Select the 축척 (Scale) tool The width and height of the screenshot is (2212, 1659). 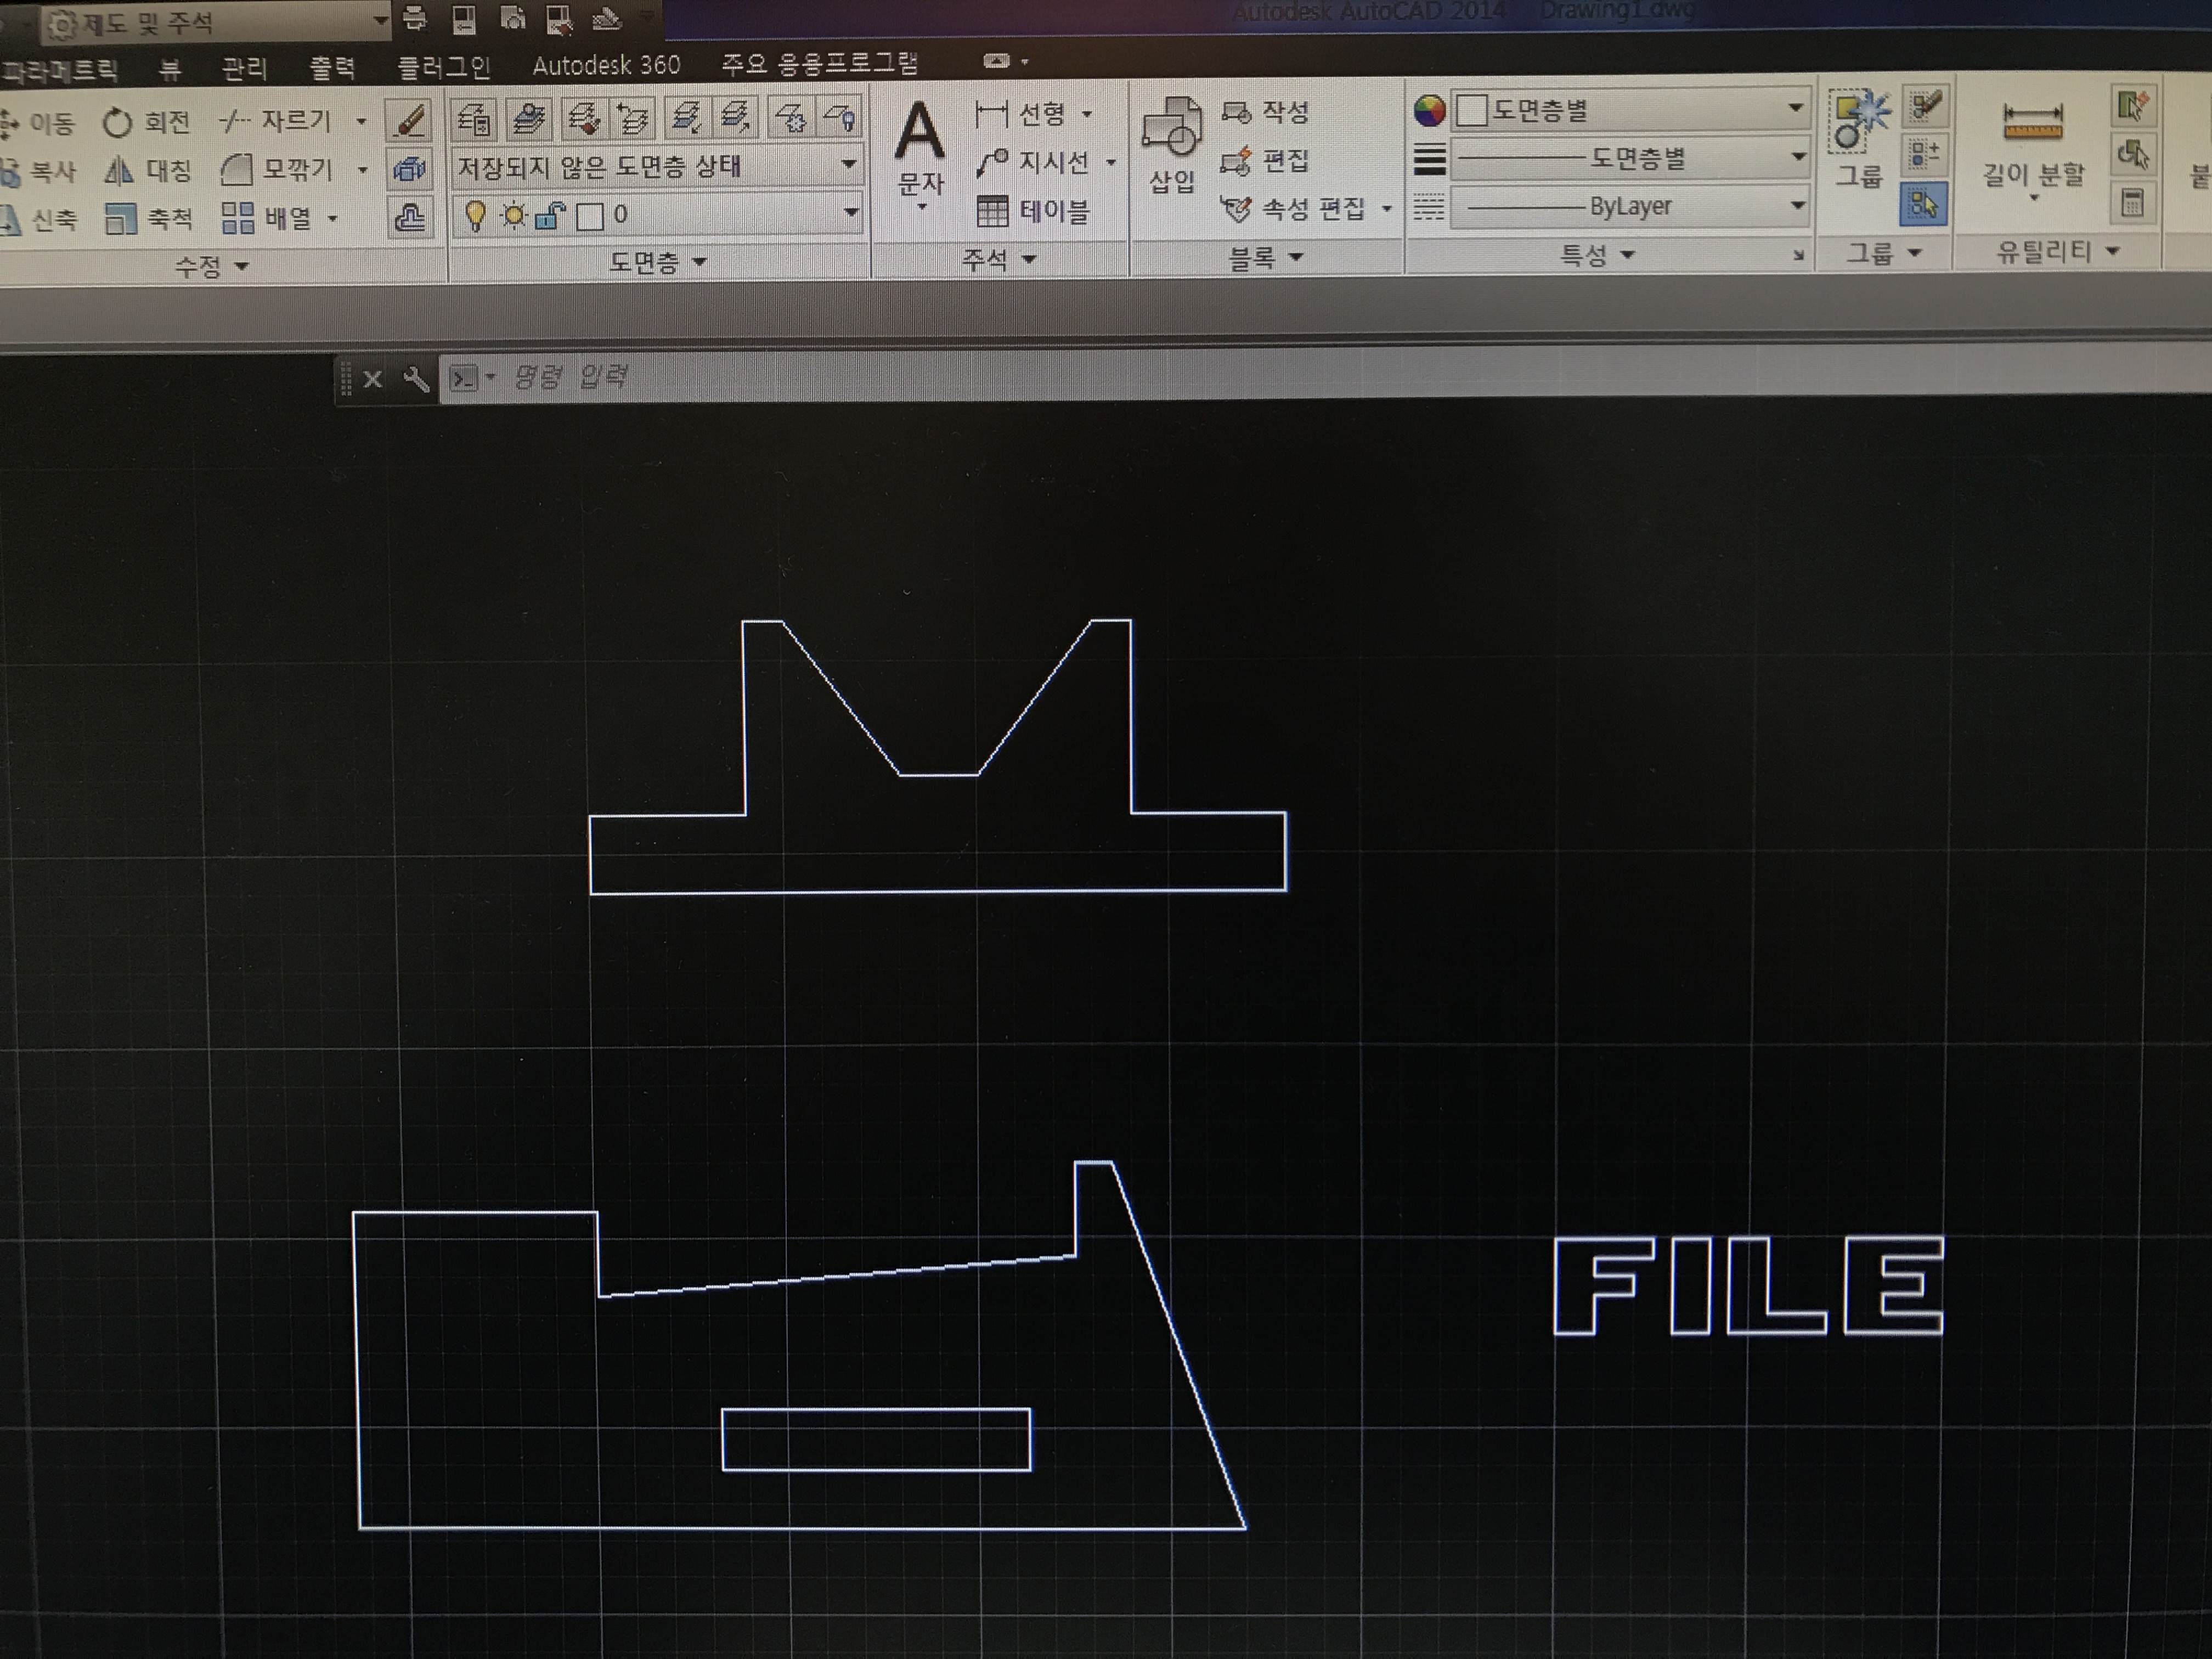click(x=148, y=219)
